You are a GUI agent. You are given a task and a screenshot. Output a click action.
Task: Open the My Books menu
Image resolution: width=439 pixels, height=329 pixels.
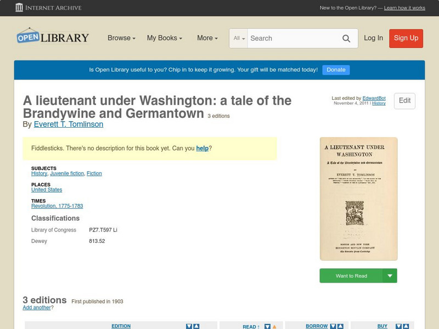[164, 38]
